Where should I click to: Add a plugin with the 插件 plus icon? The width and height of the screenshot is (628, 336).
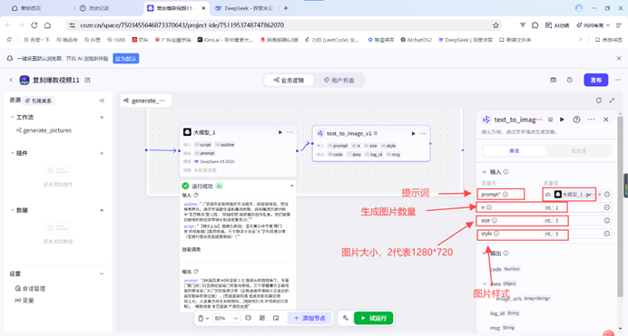pos(102,153)
